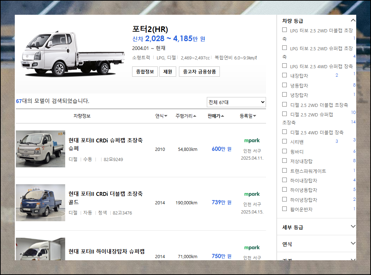The image size is (371, 275).
Task: Click mpark logo on the 739만 원 listing
Action: tap(252, 194)
